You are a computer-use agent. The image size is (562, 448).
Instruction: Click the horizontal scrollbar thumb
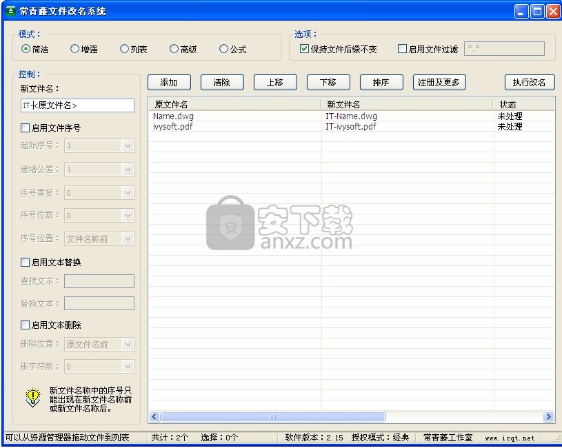[273, 416]
